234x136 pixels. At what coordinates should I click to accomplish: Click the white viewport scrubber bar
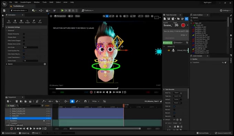[87, 89]
